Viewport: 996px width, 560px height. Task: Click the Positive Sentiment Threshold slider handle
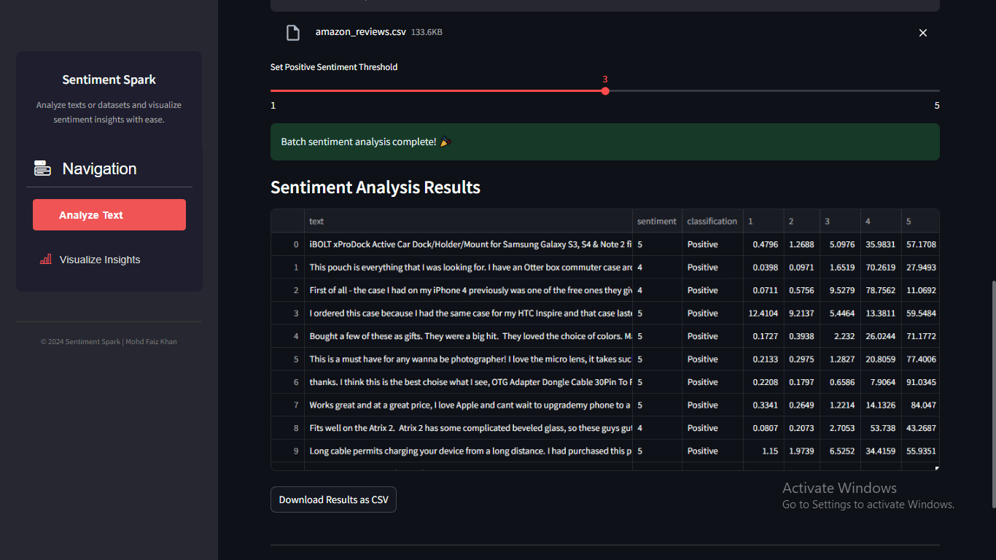point(605,91)
